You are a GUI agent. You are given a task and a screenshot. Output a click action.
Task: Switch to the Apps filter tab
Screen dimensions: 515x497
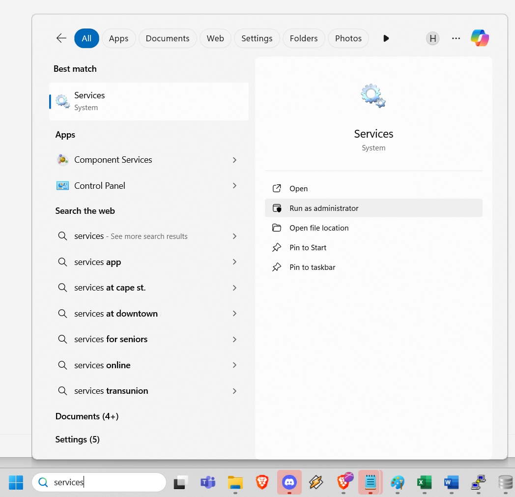point(118,38)
